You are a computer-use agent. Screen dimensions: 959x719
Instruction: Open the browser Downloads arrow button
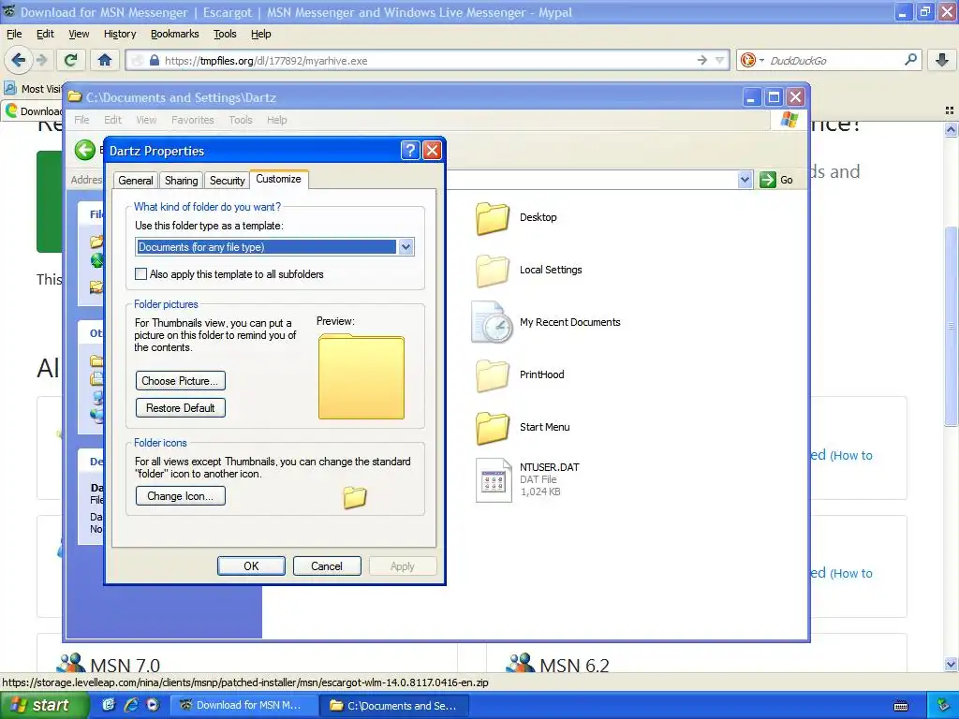(942, 59)
